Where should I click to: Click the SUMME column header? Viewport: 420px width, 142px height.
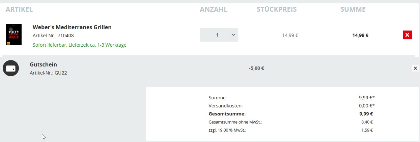[353, 9]
